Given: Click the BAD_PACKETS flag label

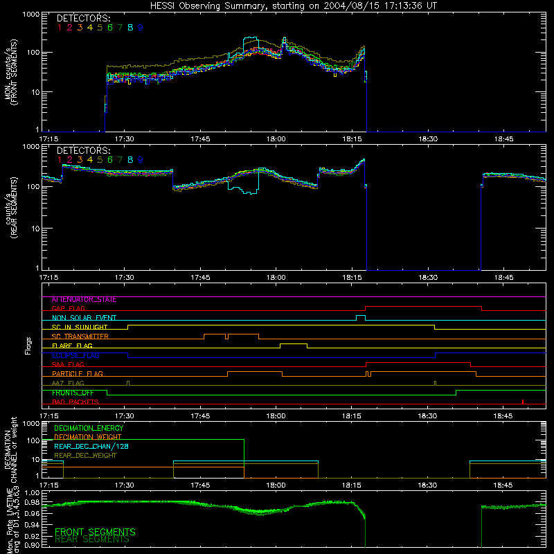Looking at the screenshot, I should (75, 402).
